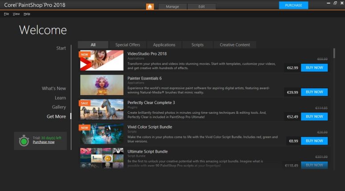Click the VideoStudio Pro 2018 title
The width and height of the screenshot is (345, 191).
tap(147, 54)
